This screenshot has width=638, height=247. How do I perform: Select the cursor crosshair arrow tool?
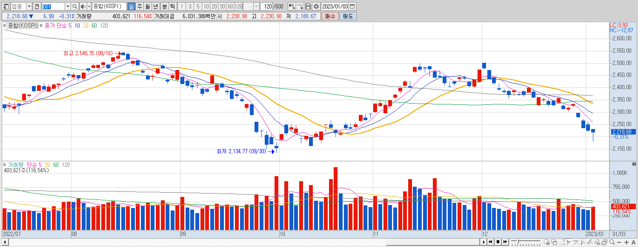click(x=569, y=242)
